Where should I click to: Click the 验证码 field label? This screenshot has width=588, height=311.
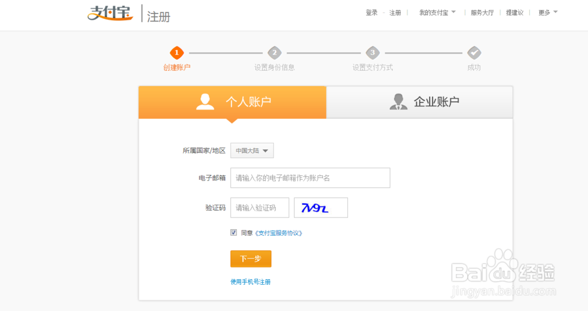216,208
